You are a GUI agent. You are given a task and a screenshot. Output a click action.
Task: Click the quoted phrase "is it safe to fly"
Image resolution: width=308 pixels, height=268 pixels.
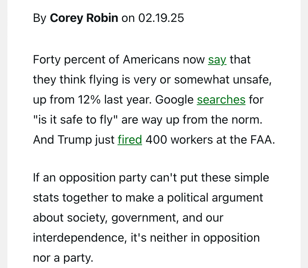point(76,120)
